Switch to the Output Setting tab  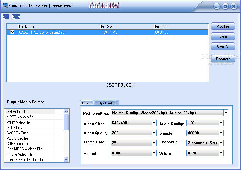tap(106, 103)
